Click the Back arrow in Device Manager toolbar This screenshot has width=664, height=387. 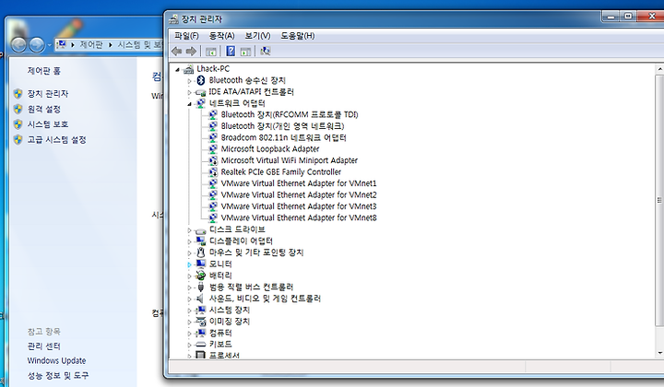177,52
